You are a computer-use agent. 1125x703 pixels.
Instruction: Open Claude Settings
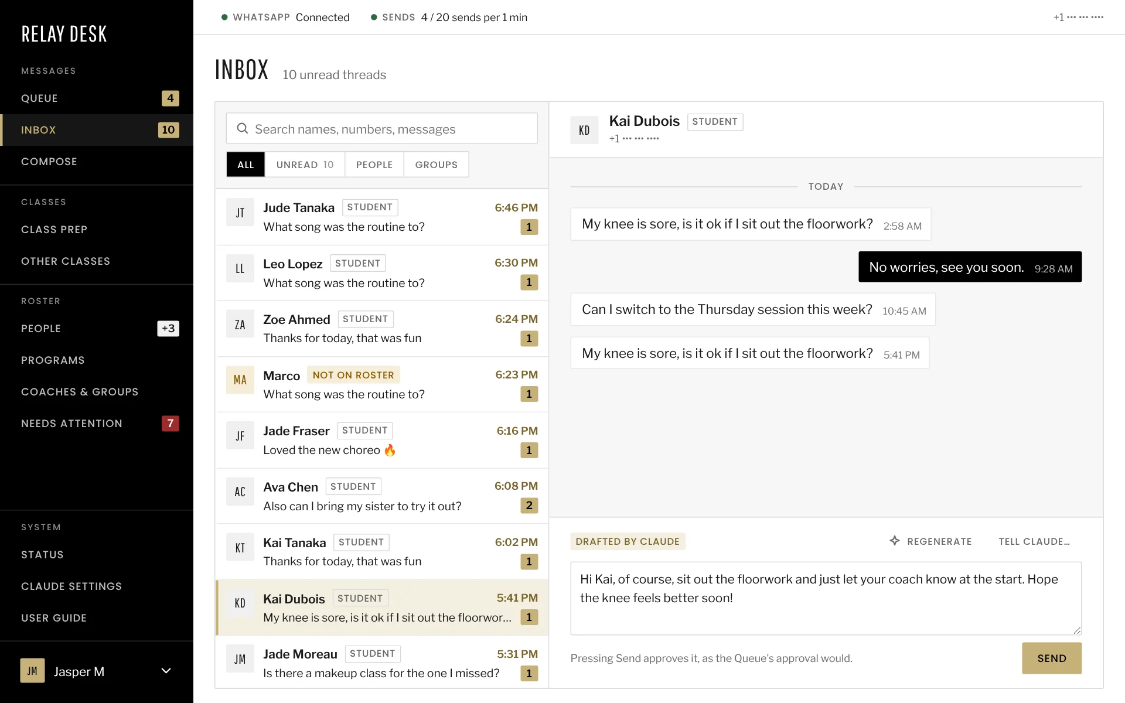click(97, 586)
